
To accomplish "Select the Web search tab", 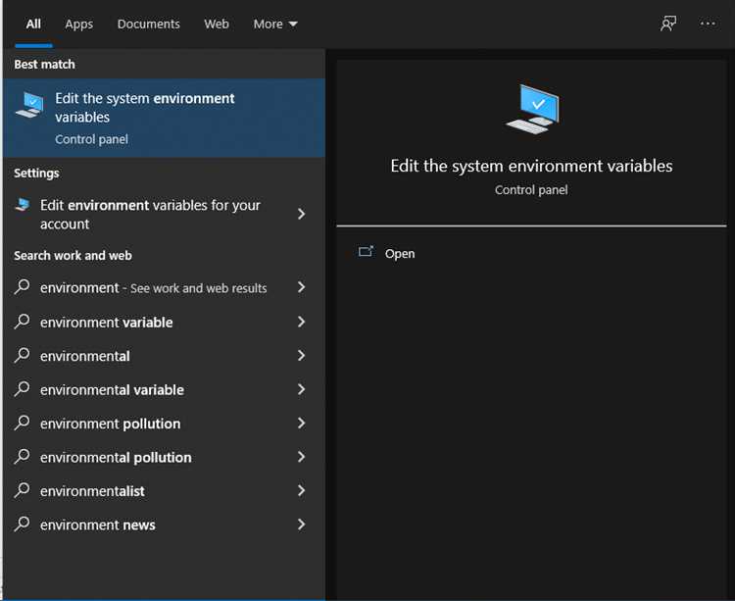I will [217, 24].
